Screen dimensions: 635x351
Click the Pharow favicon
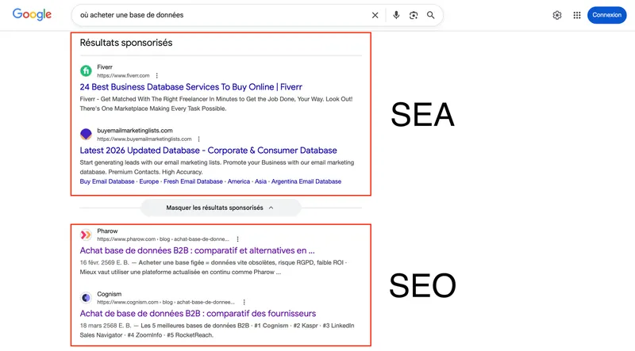(x=86, y=235)
